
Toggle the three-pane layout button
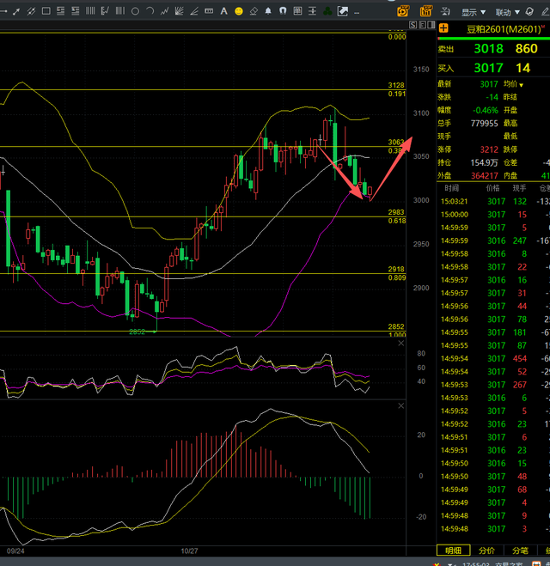tap(422, 25)
